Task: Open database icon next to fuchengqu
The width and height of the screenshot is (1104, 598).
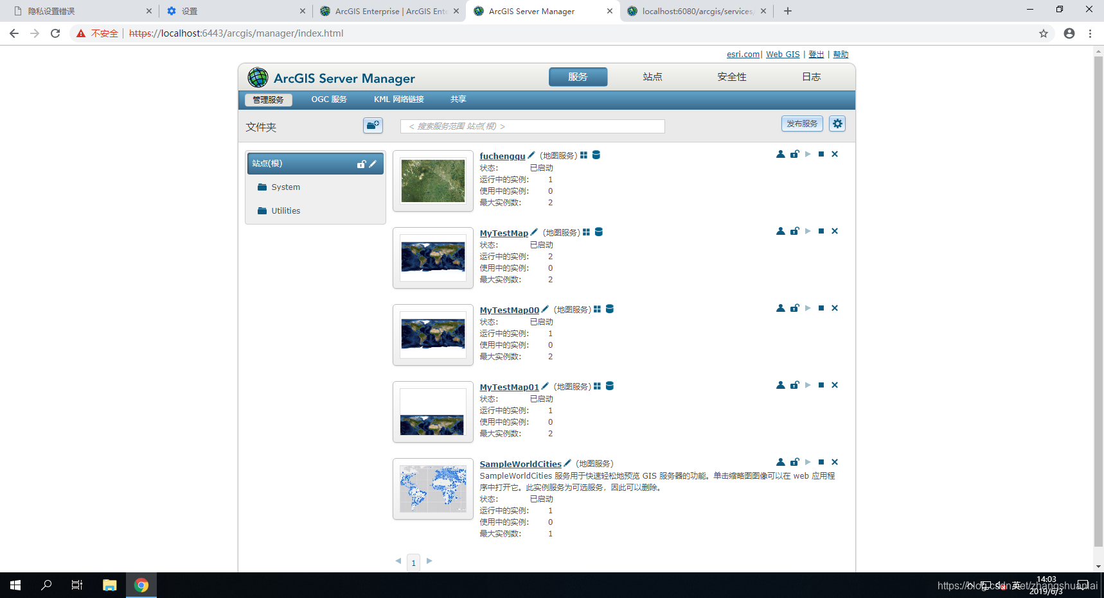Action: point(596,155)
